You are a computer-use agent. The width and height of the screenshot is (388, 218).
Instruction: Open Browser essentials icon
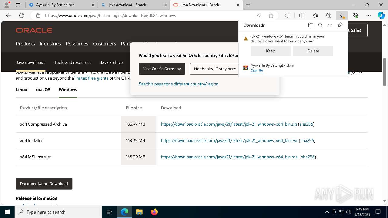tap(355, 15)
